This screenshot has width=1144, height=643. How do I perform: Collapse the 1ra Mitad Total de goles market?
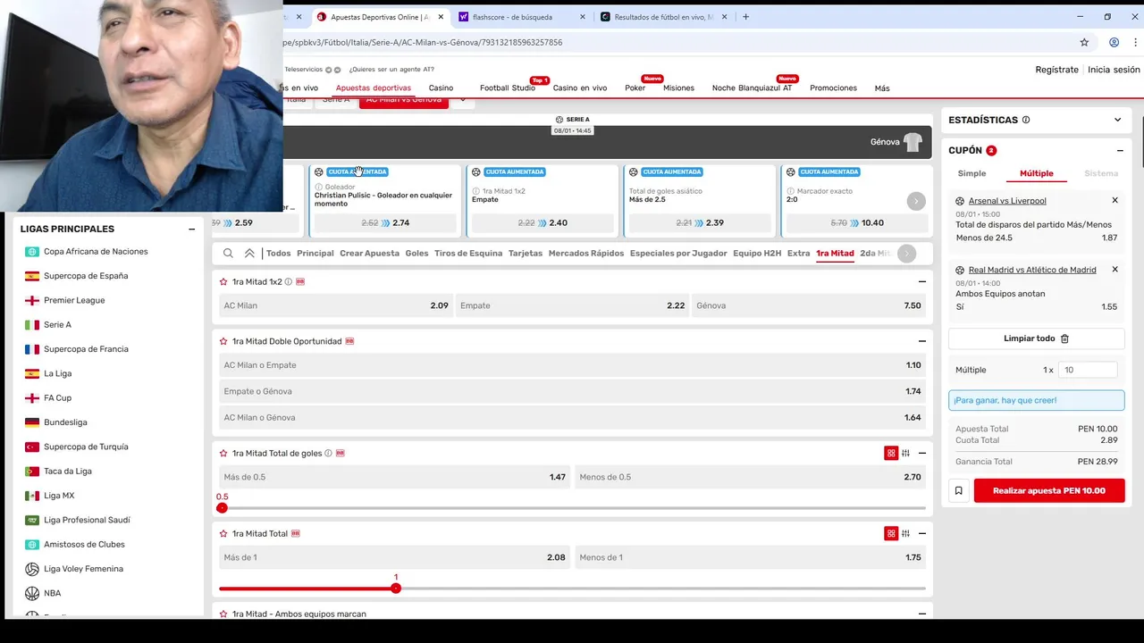(921, 453)
